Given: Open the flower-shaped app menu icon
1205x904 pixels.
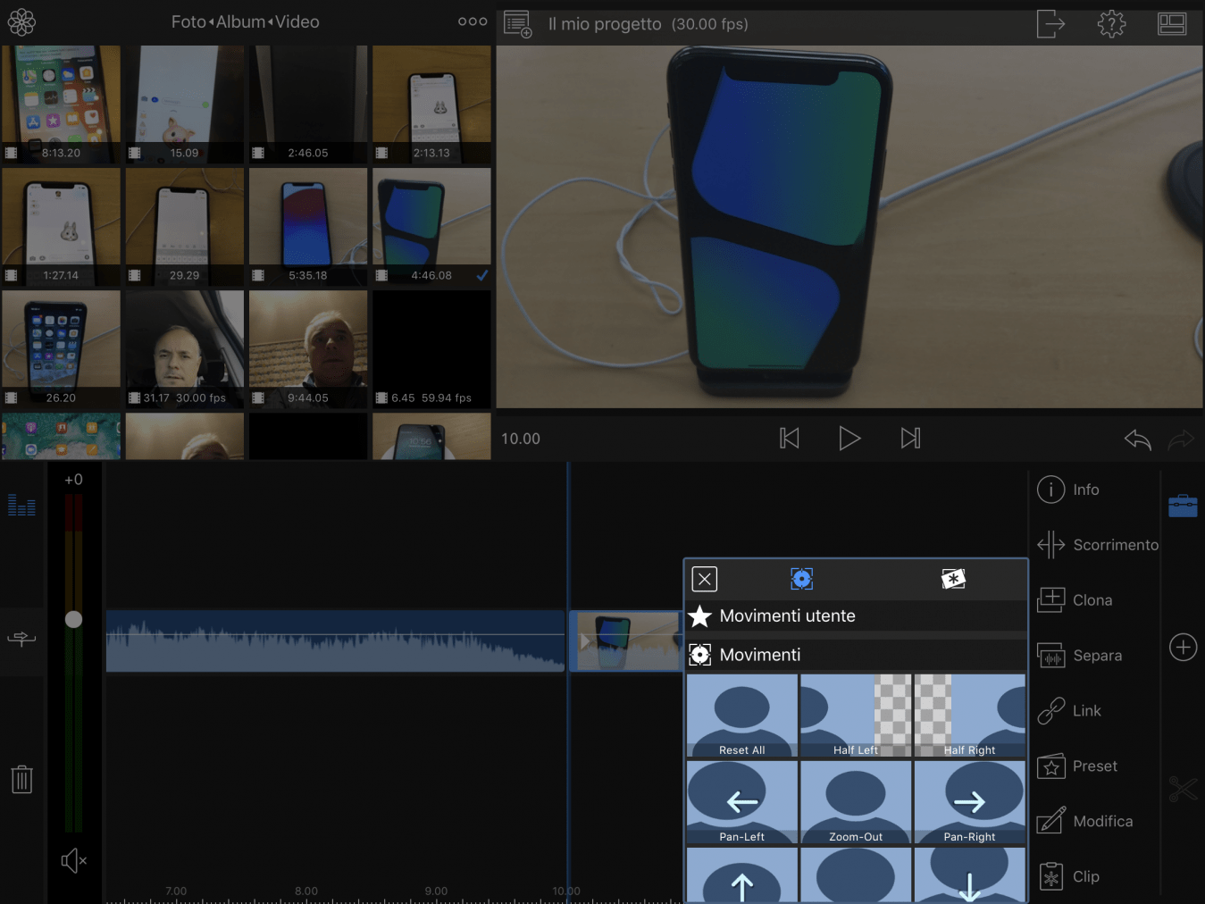Looking at the screenshot, I should [x=21, y=22].
